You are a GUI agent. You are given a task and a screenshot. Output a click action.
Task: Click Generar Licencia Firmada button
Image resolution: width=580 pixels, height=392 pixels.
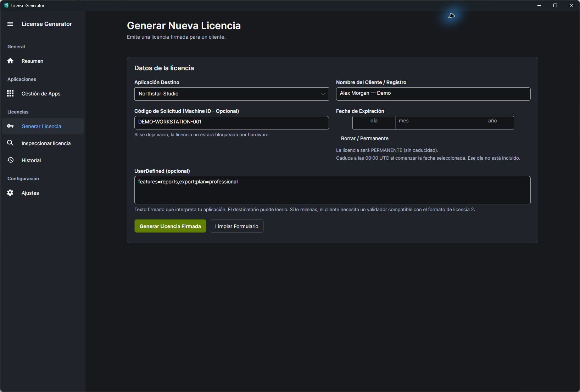(x=170, y=226)
